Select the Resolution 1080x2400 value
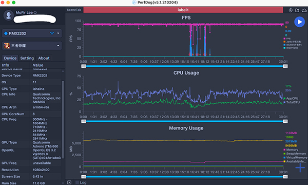Viewport: 308px width, 185px height. (x=41, y=170)
